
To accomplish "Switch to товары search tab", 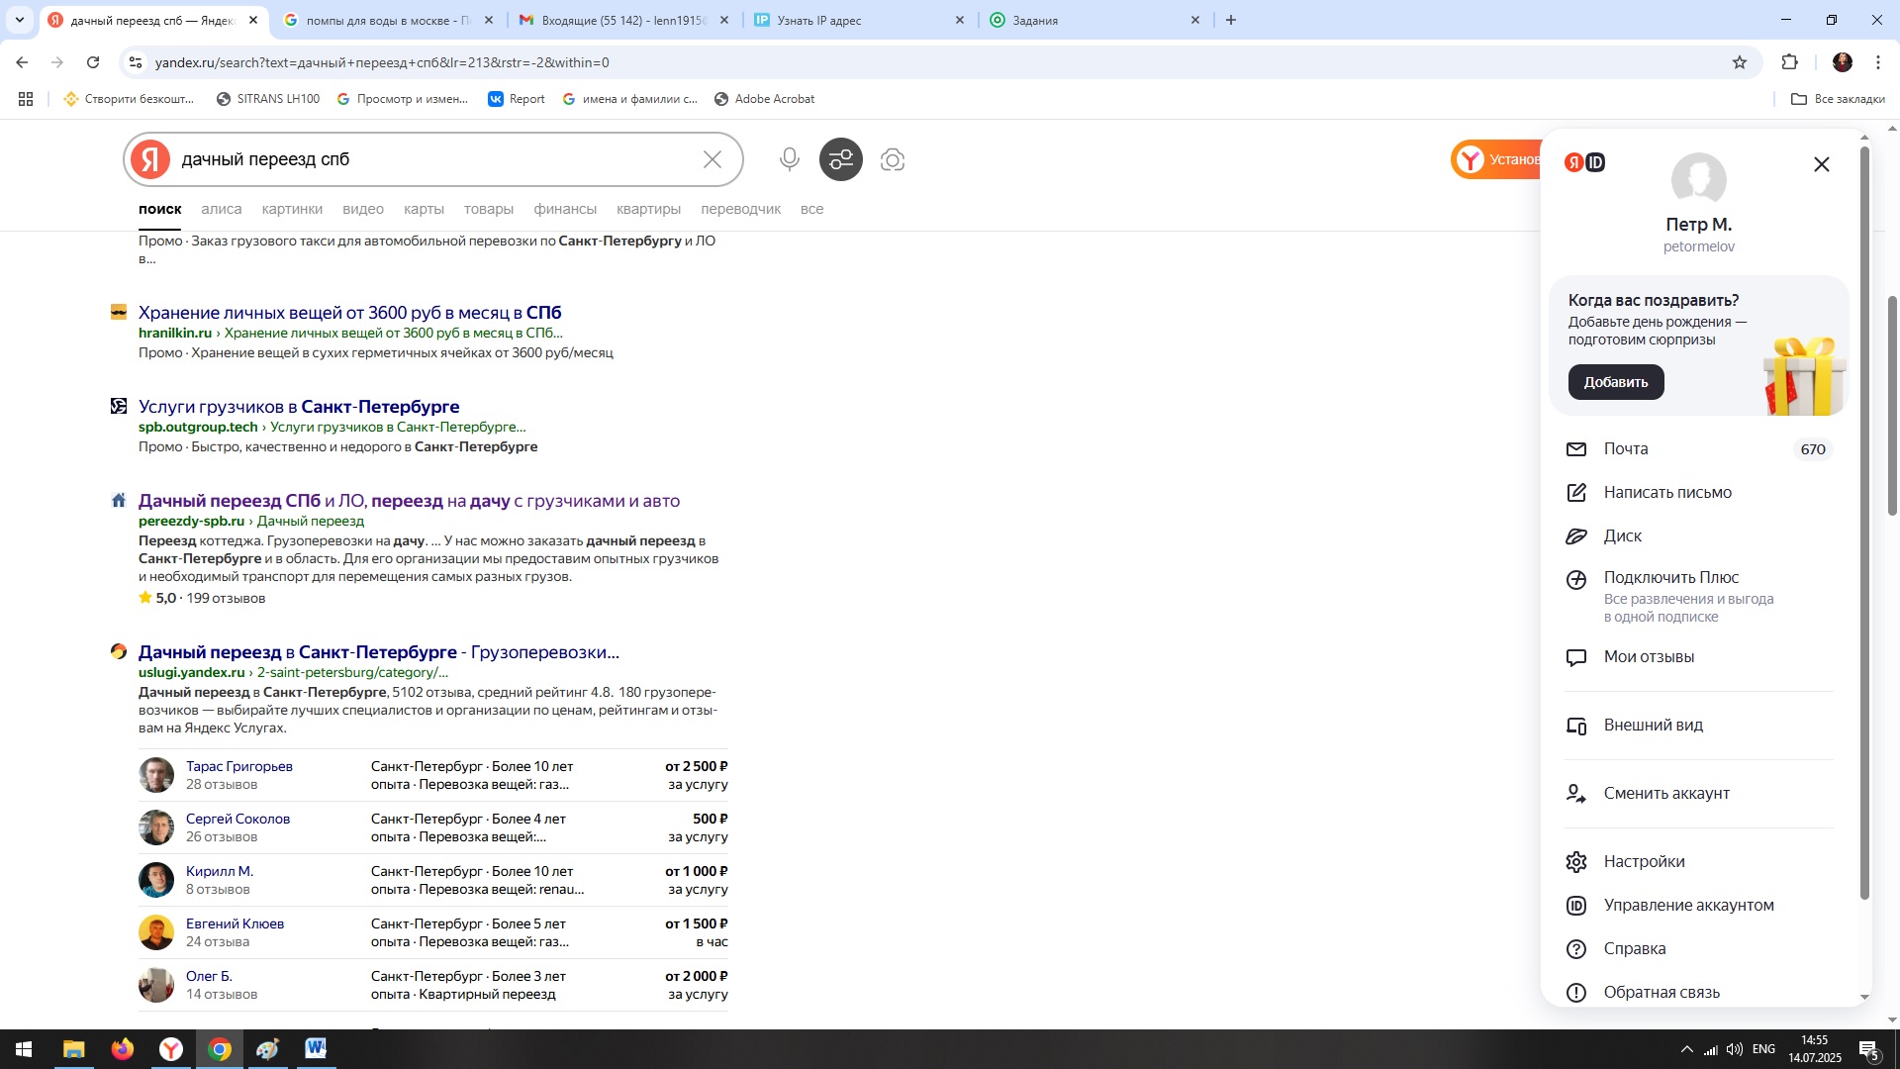I will coord(489,209).
